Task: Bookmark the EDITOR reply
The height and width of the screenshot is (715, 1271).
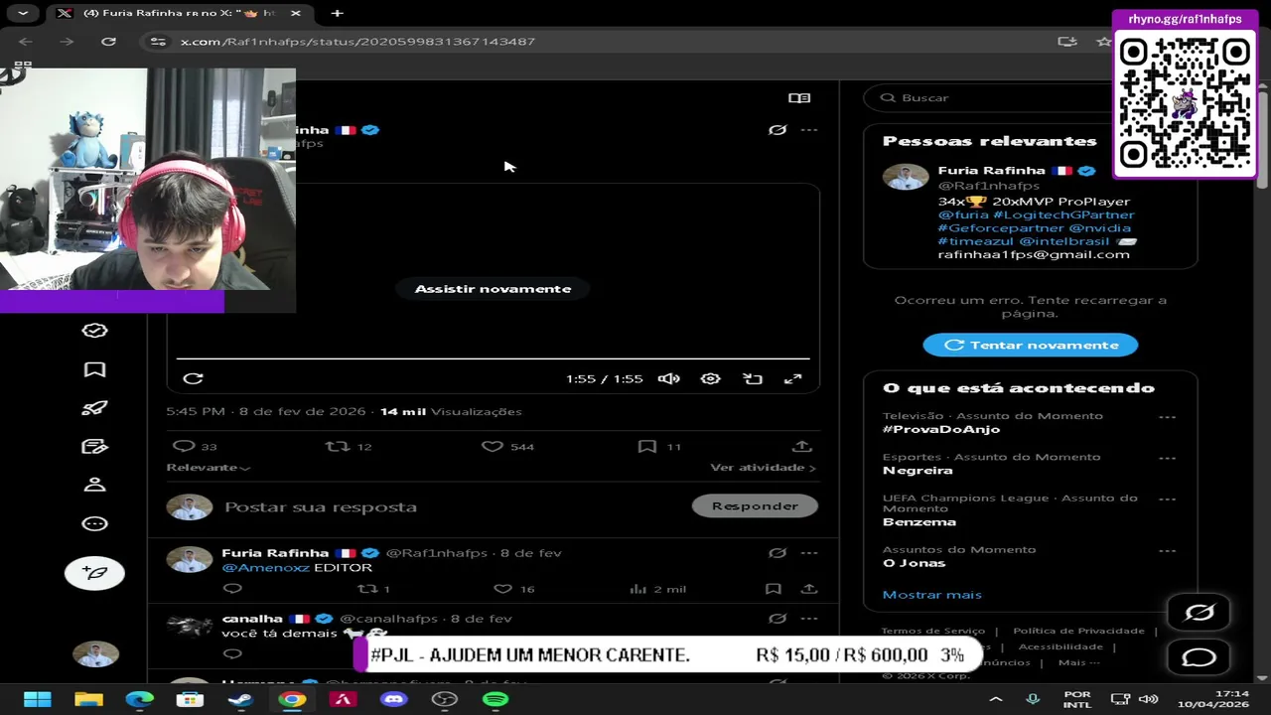Action: tap(774, 589)
